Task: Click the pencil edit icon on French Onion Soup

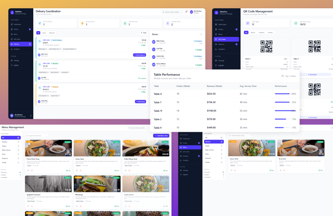Action: 27,170
